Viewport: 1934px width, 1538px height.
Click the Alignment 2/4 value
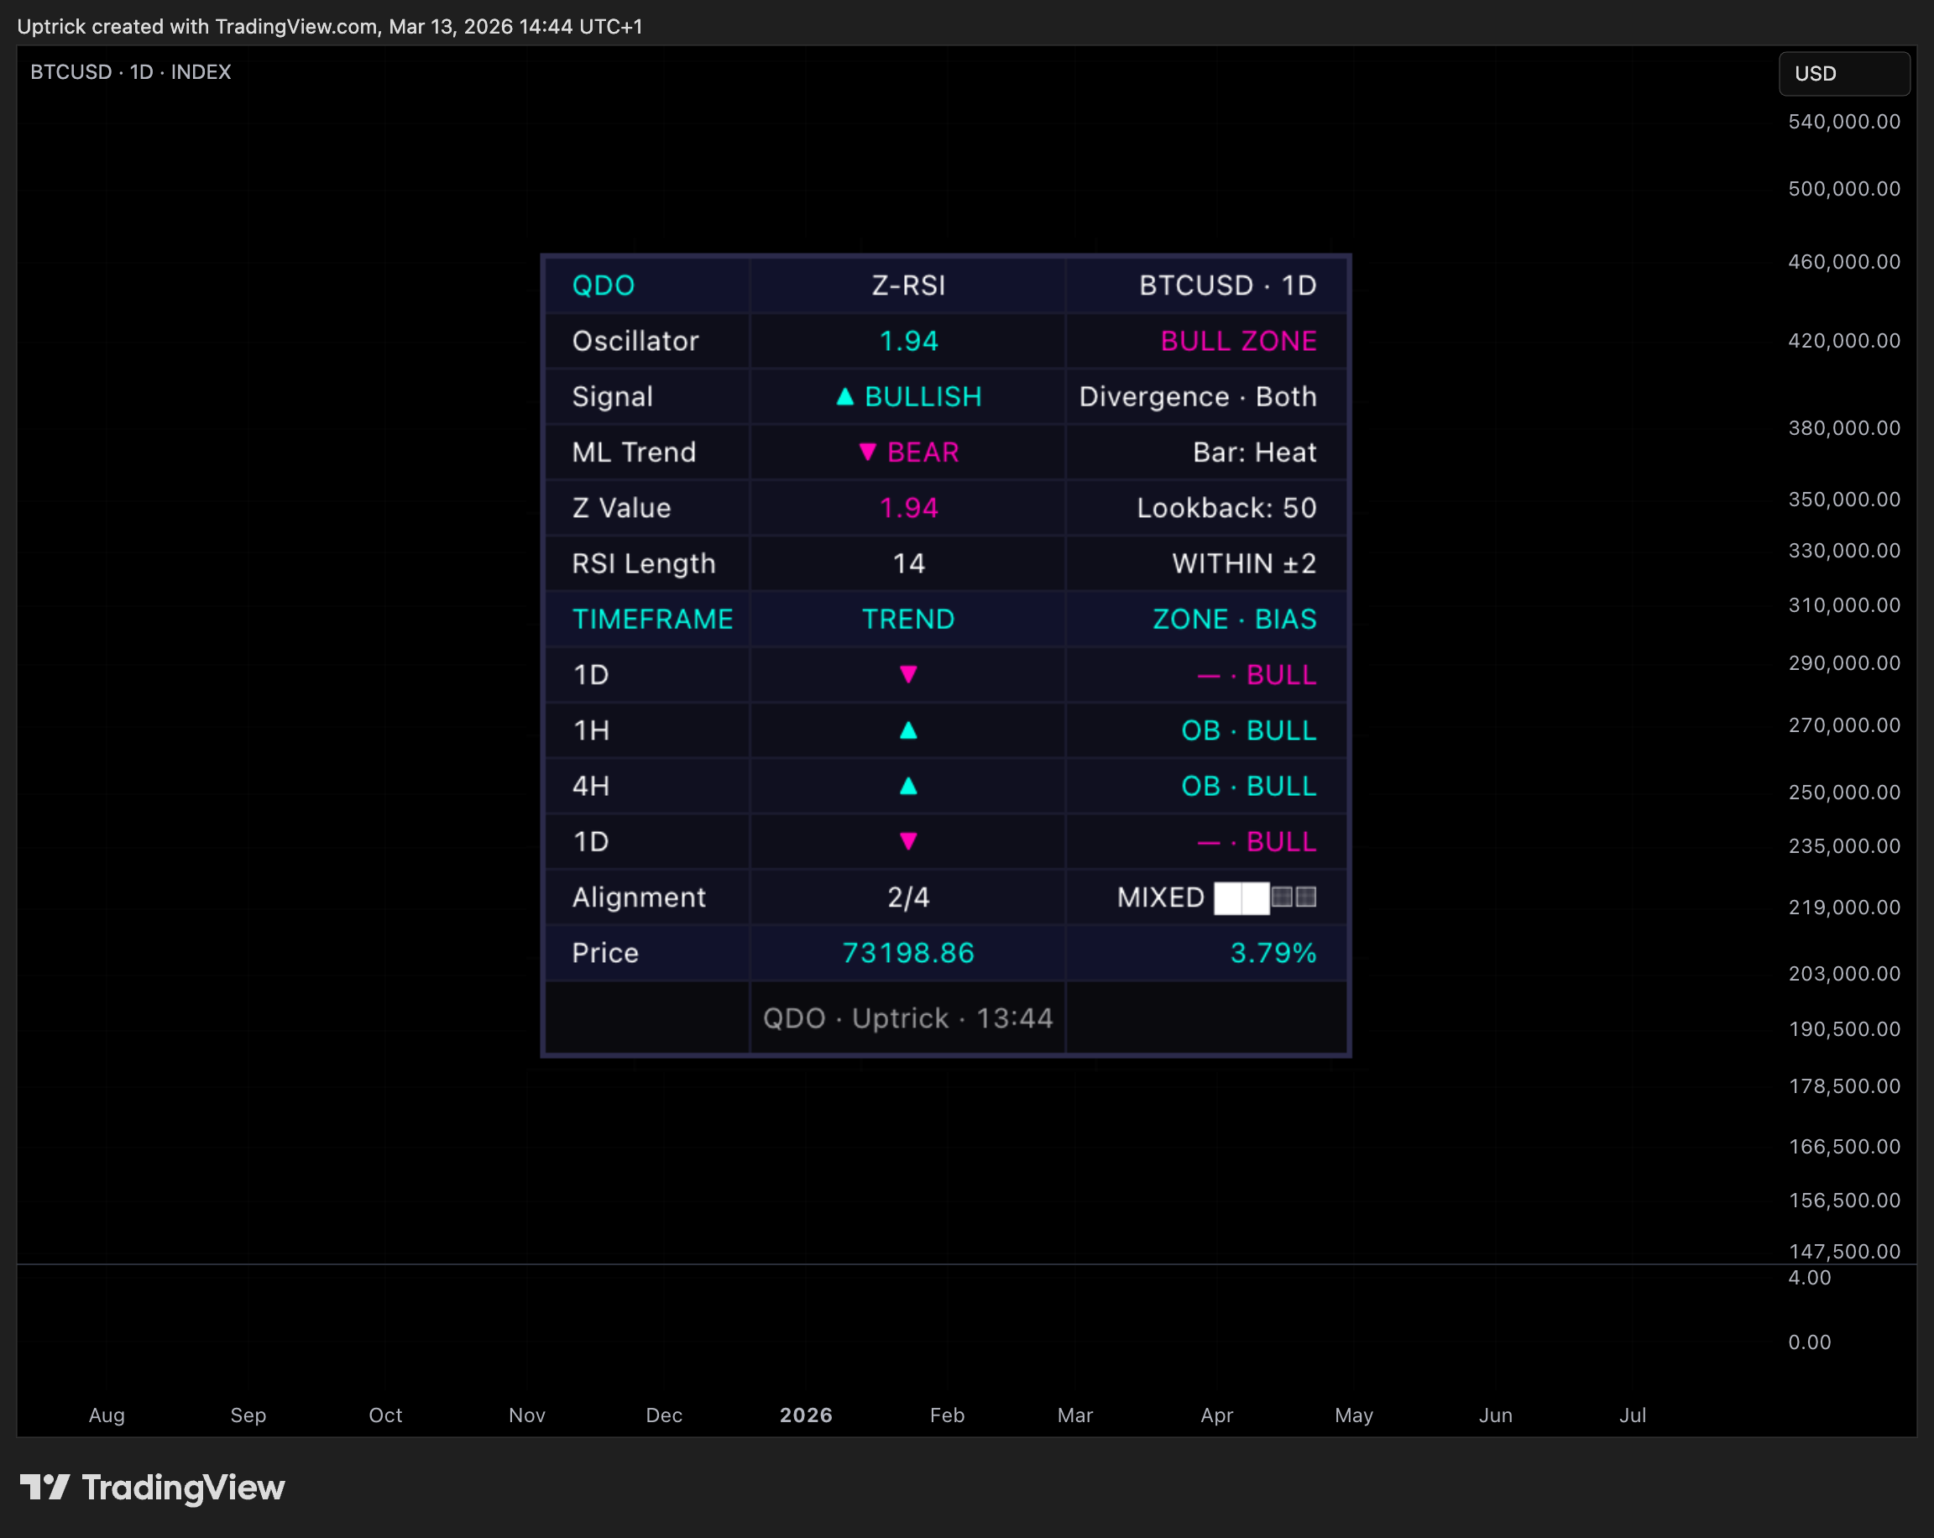click(909, 897)
